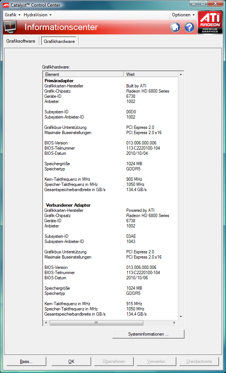This screenshot has width=226, height=373.
Task: Select the Verbundener Adapter heading row
Action: point(68,205)
